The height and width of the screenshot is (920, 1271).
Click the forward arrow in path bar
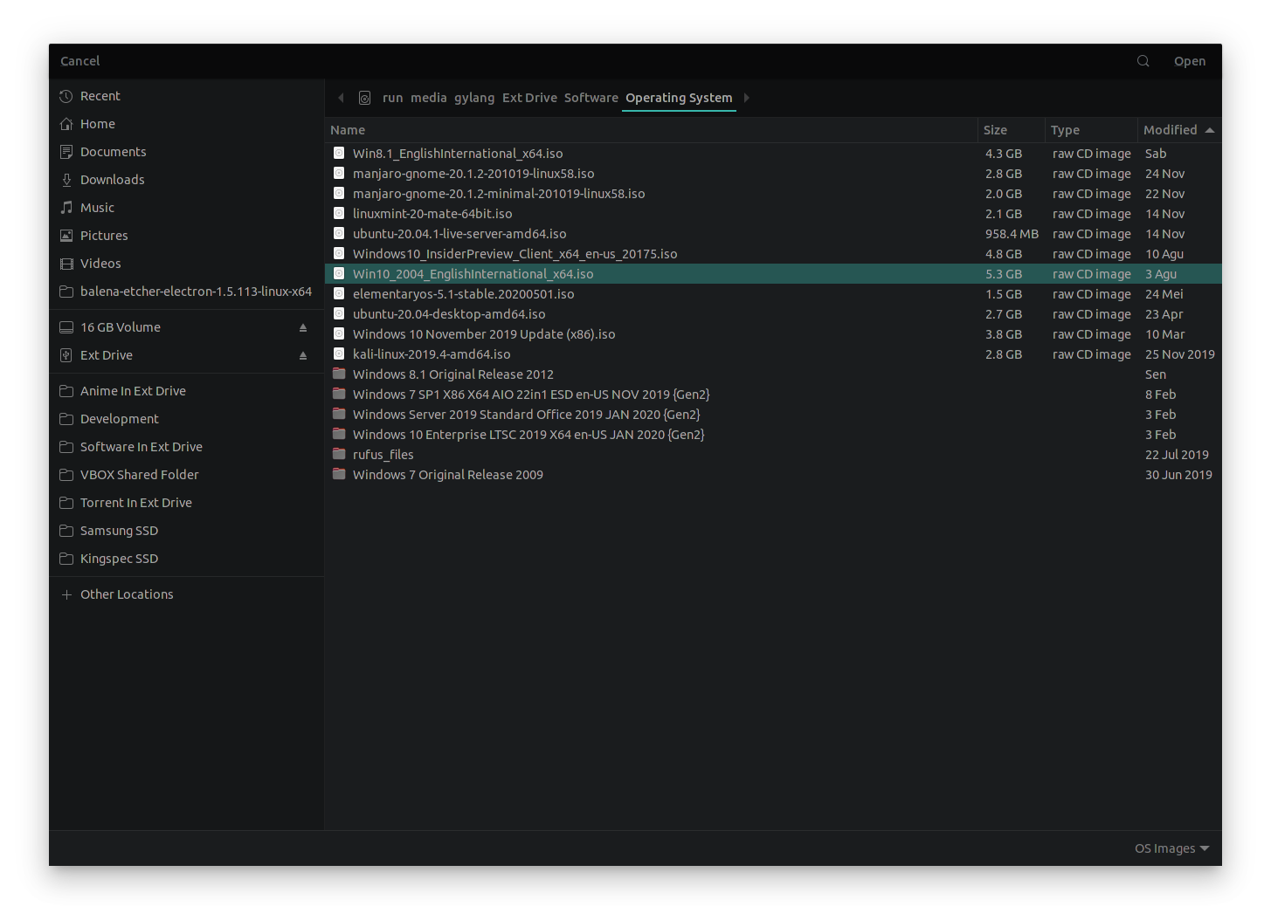(746, 98)
